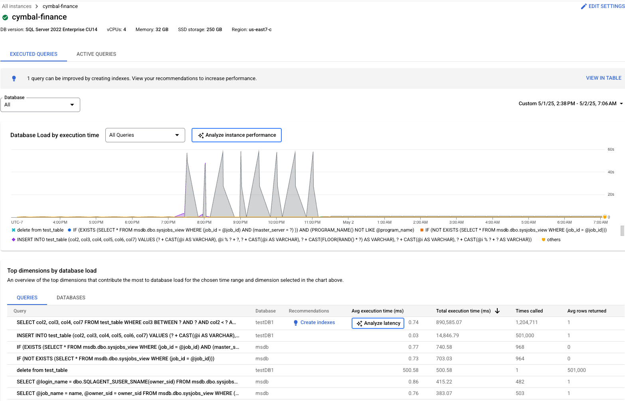Click the lightbulb icon next to Create indexes

(x=296, y=322)
